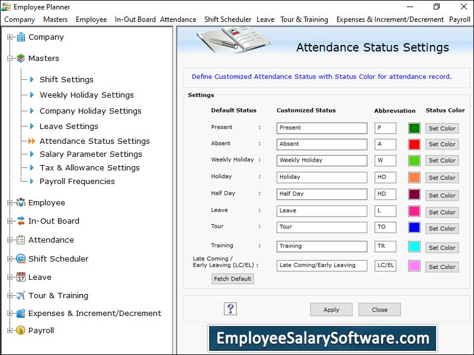Click the Payroll coin icon

tap(21, 331)
